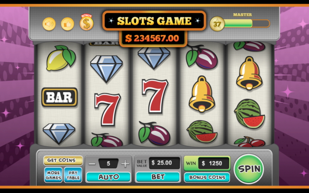Toggle the AUTO spin button
Screen dimensions: 309x193
coord(109,177)
